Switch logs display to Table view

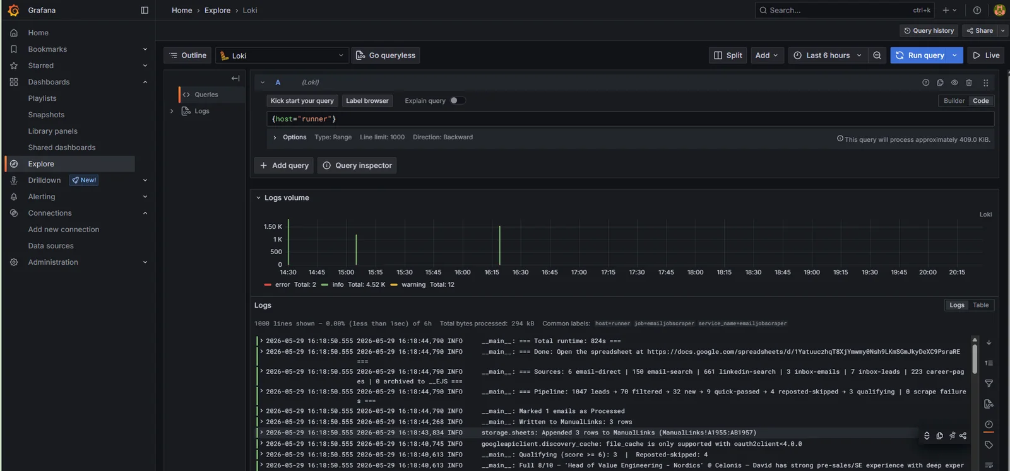pyautogui.click(x=981, y=305)
